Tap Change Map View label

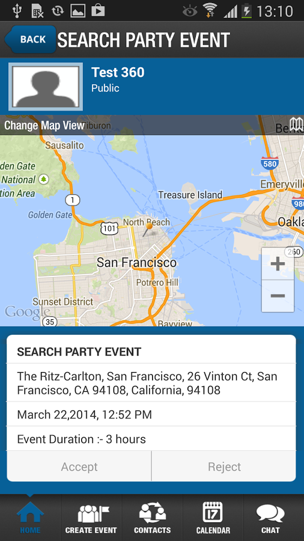coord(44,125)
